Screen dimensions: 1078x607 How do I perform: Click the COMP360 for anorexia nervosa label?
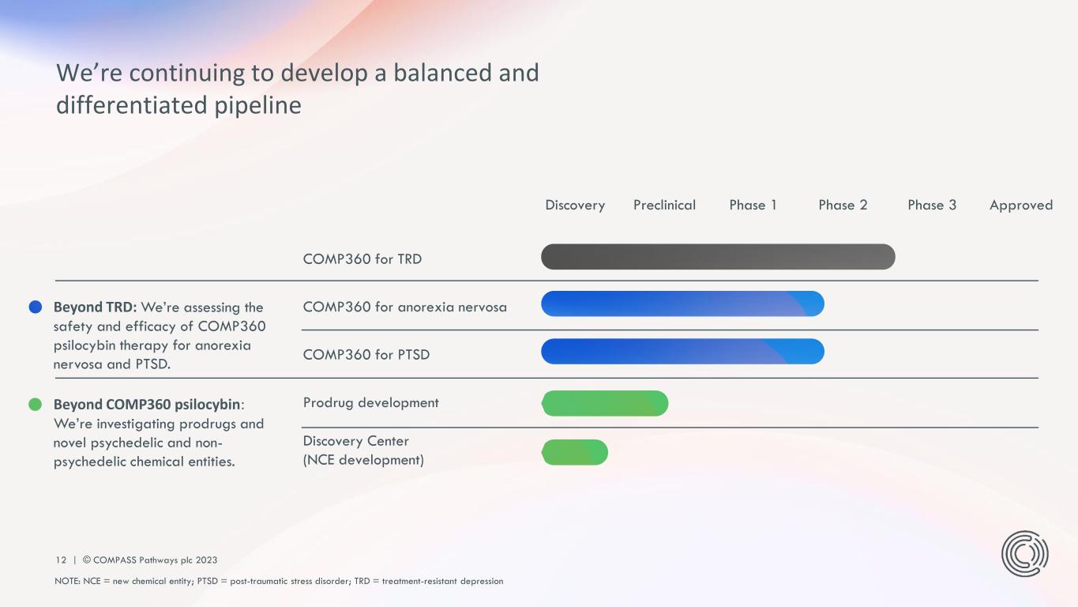coord(404,307)
